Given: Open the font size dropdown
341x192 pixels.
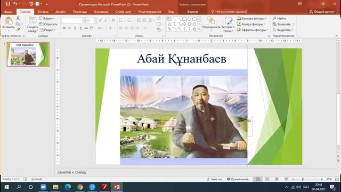Looking at the screenshot, I should pyautogui.click(x=96, y=20).
